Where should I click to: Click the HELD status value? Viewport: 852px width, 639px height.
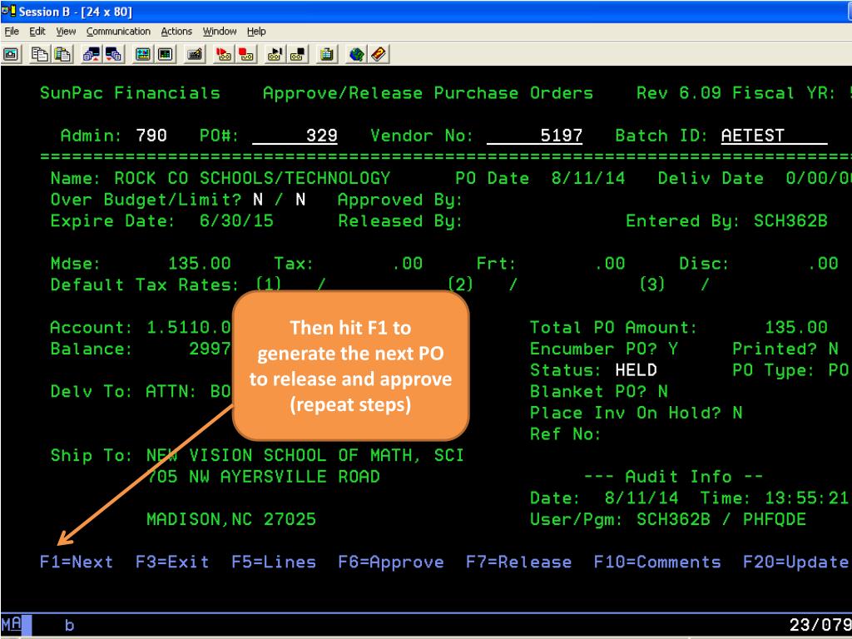coord(637,370)
